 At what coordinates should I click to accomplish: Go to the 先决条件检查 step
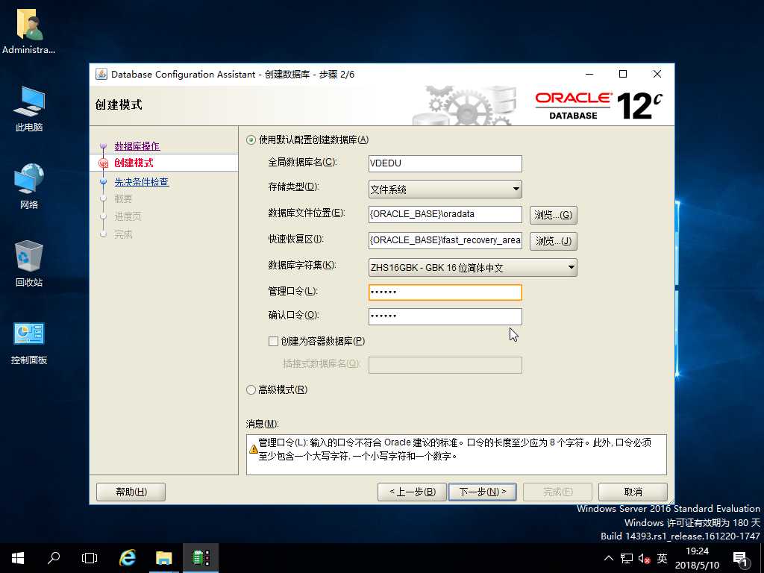click(141, 182)
